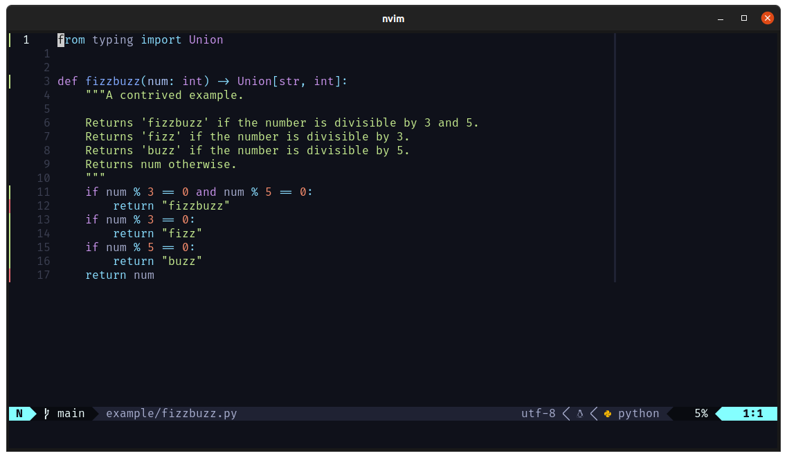Click the 'fizzbuzz' function name after def

[x=112, y=81]
